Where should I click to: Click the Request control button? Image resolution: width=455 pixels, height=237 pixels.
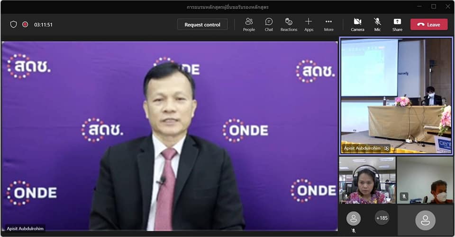click(202, 25)
